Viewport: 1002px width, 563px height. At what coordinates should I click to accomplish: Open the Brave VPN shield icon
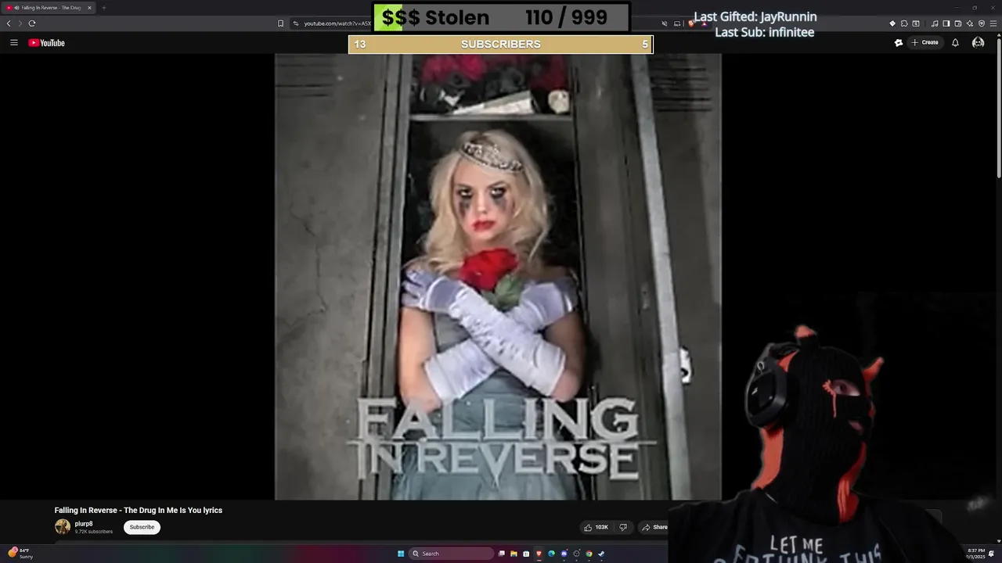(x=982, y=23)
